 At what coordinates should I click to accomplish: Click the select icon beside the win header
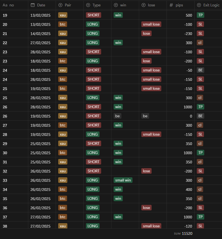pos(116,5)
